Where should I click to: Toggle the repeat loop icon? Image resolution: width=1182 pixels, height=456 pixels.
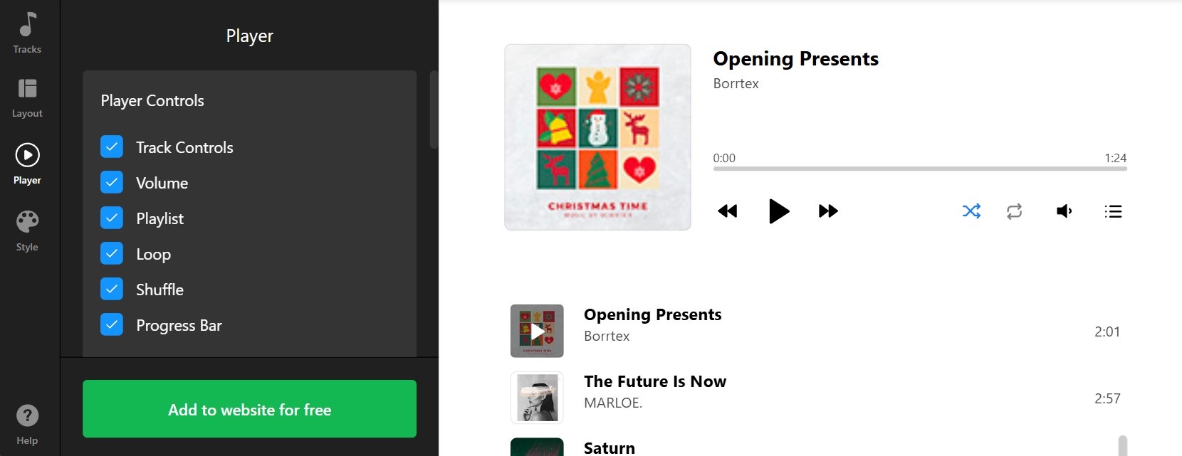[x=1014, y=211]
